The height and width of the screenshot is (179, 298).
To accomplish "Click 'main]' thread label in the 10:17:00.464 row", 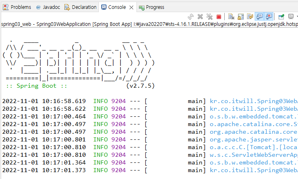I will click(x=197, y=116).
